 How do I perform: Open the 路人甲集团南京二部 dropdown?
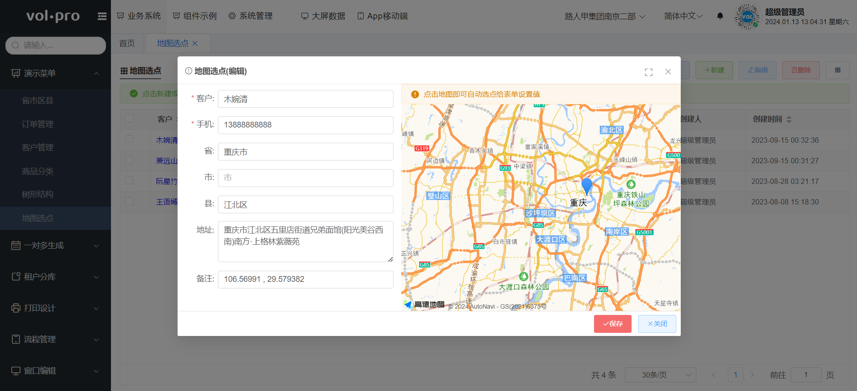pyautogui.click(x=605, y=17)
